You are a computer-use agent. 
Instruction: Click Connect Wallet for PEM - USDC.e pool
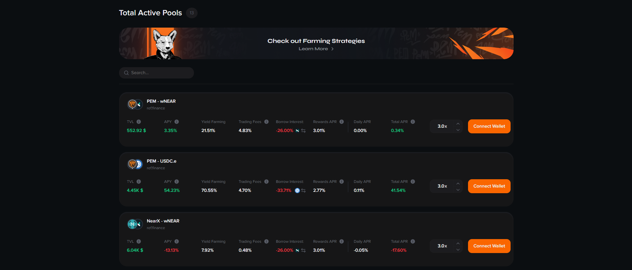pyautogui.click(x=489, y=186)
